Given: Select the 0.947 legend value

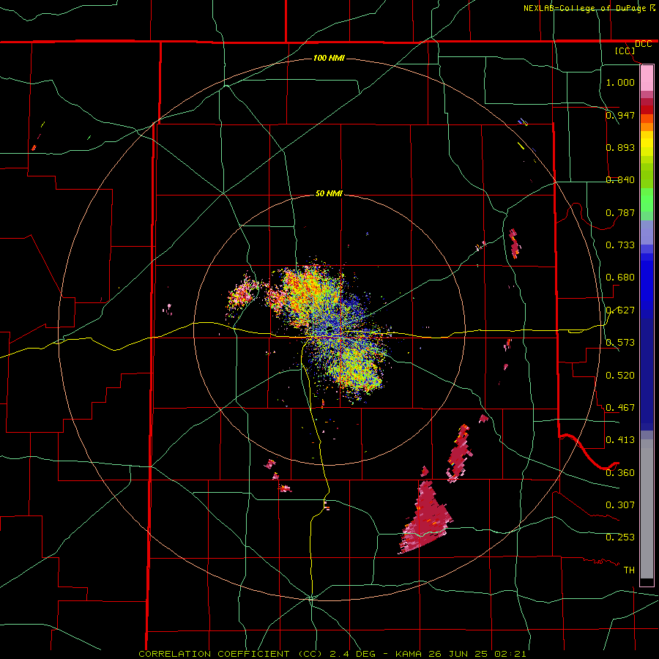Looking at the screenshot, I should click(x=620, y=115).
